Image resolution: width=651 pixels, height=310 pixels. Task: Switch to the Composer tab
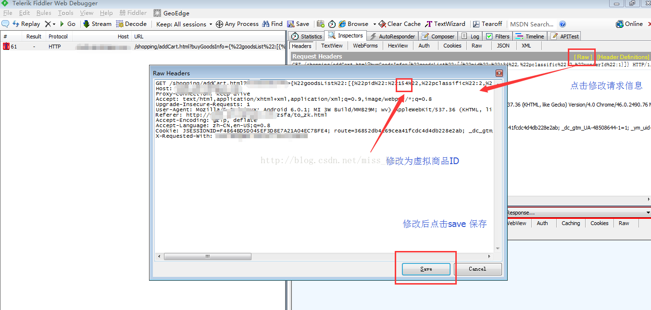(x=438, y=36)
